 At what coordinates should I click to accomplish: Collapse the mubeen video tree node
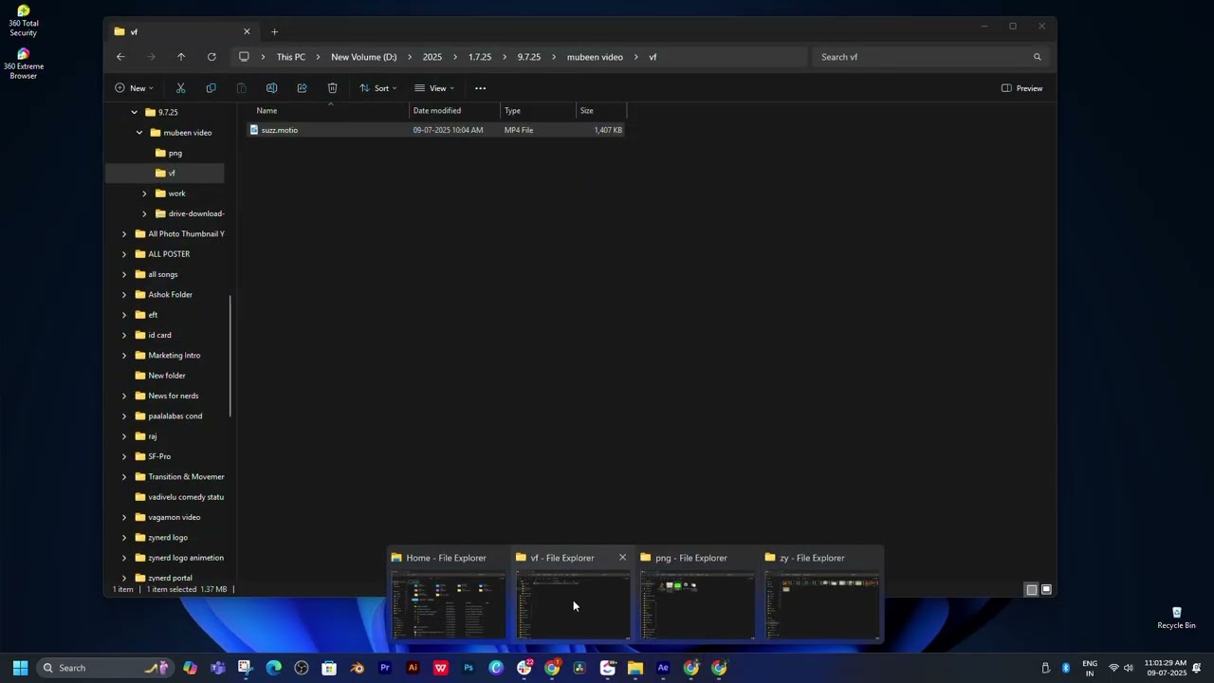coord(139,133)
